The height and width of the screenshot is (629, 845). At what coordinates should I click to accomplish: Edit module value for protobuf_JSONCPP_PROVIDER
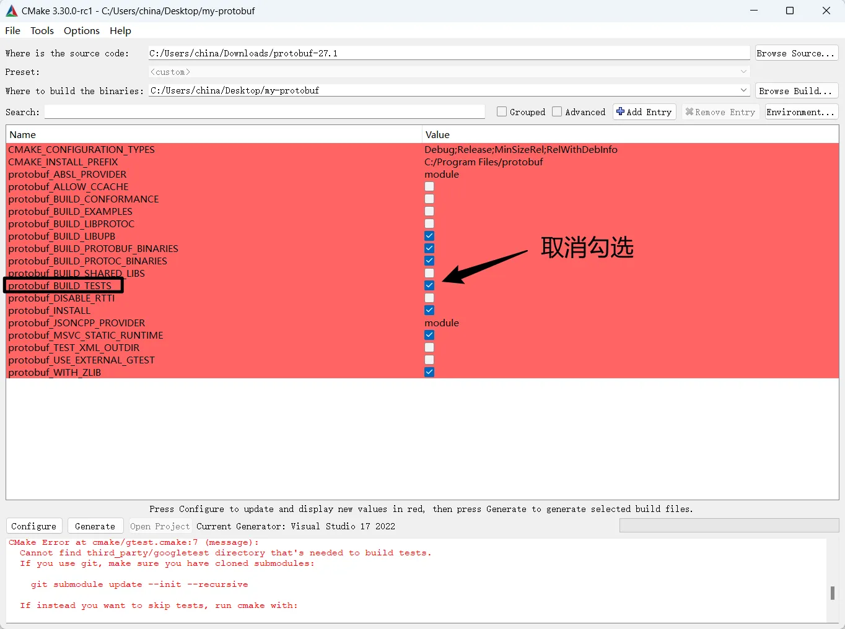pos(442,323)
